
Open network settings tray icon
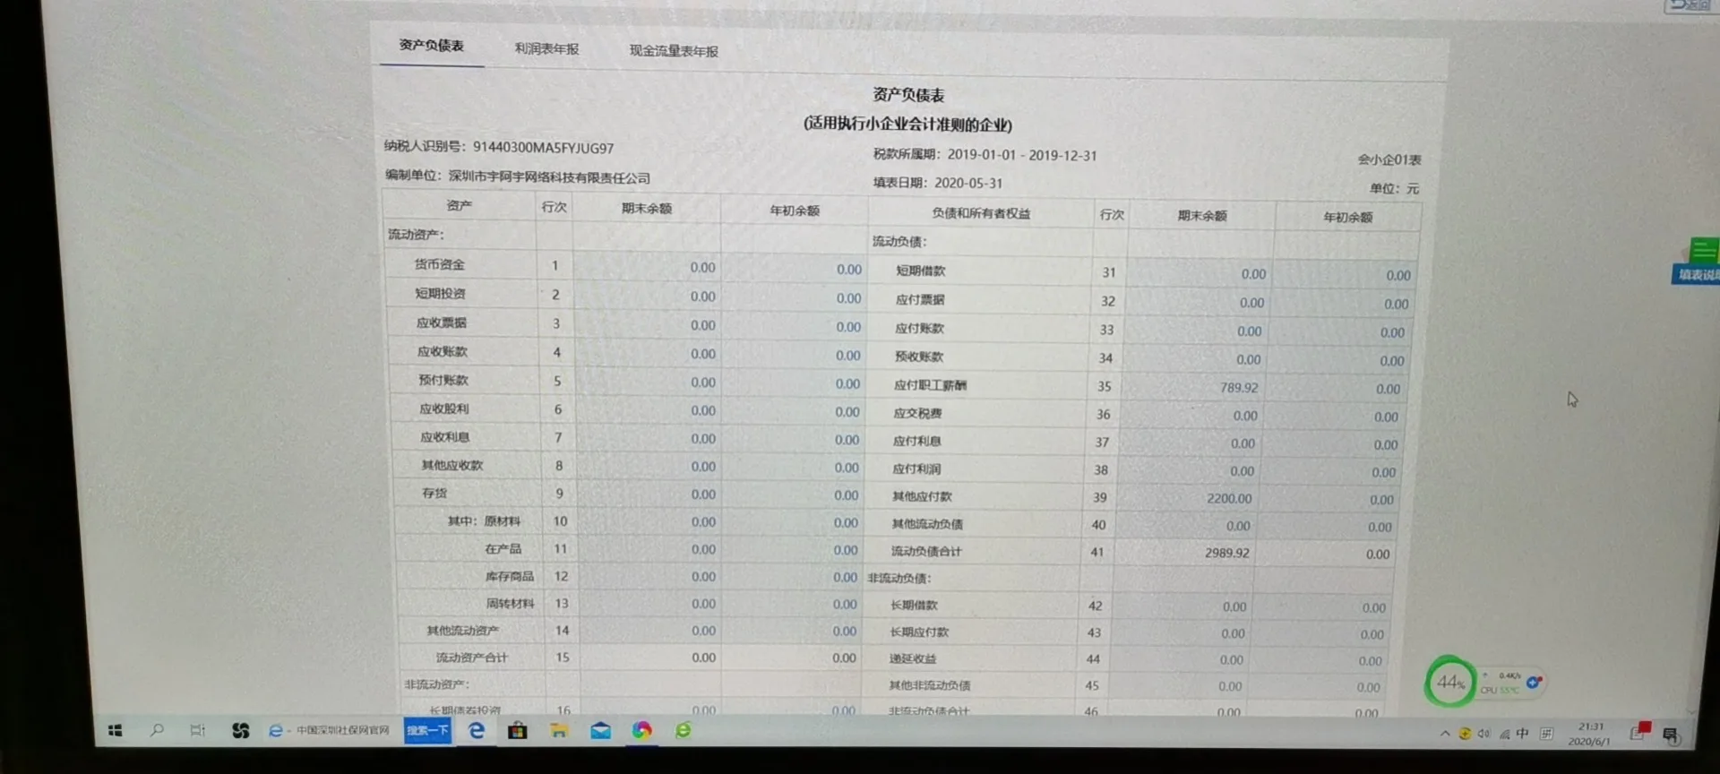coord(1504,734)
